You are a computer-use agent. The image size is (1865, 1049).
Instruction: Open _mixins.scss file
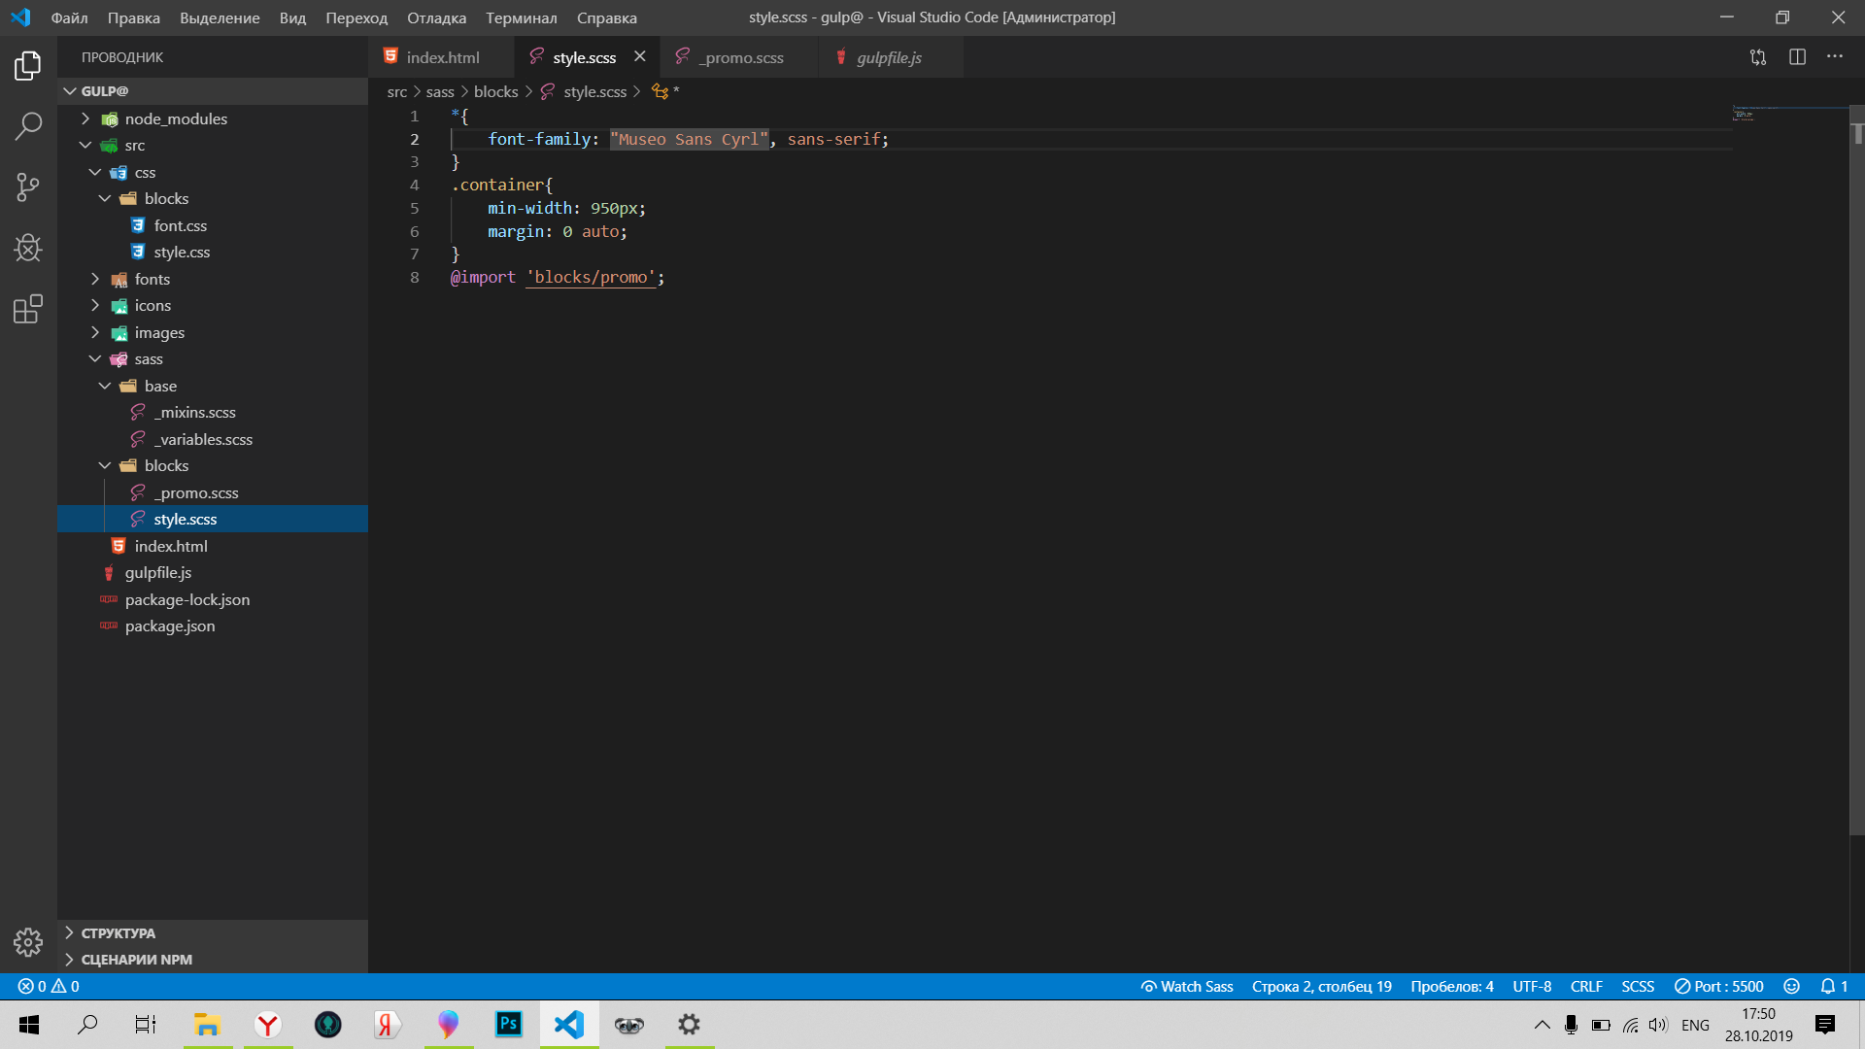[213, 412]
